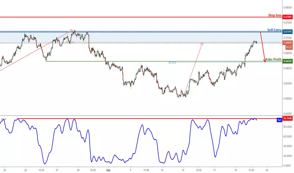Click the blue sell entry horizontal line
This screenshot has height=173, width=294.
[141, 32]
